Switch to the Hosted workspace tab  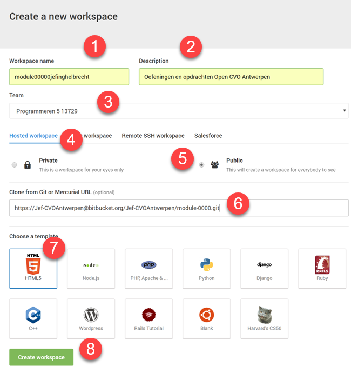[x=33, y=136]
